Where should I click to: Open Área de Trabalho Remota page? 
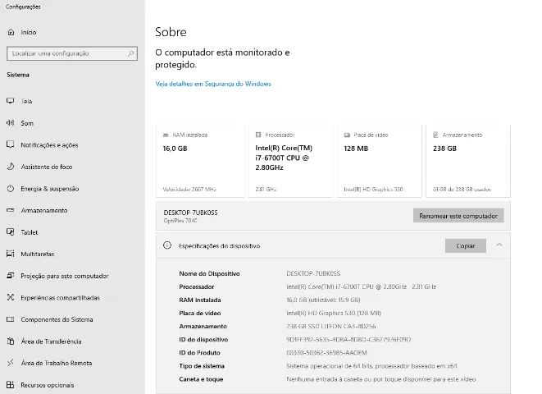56,363
